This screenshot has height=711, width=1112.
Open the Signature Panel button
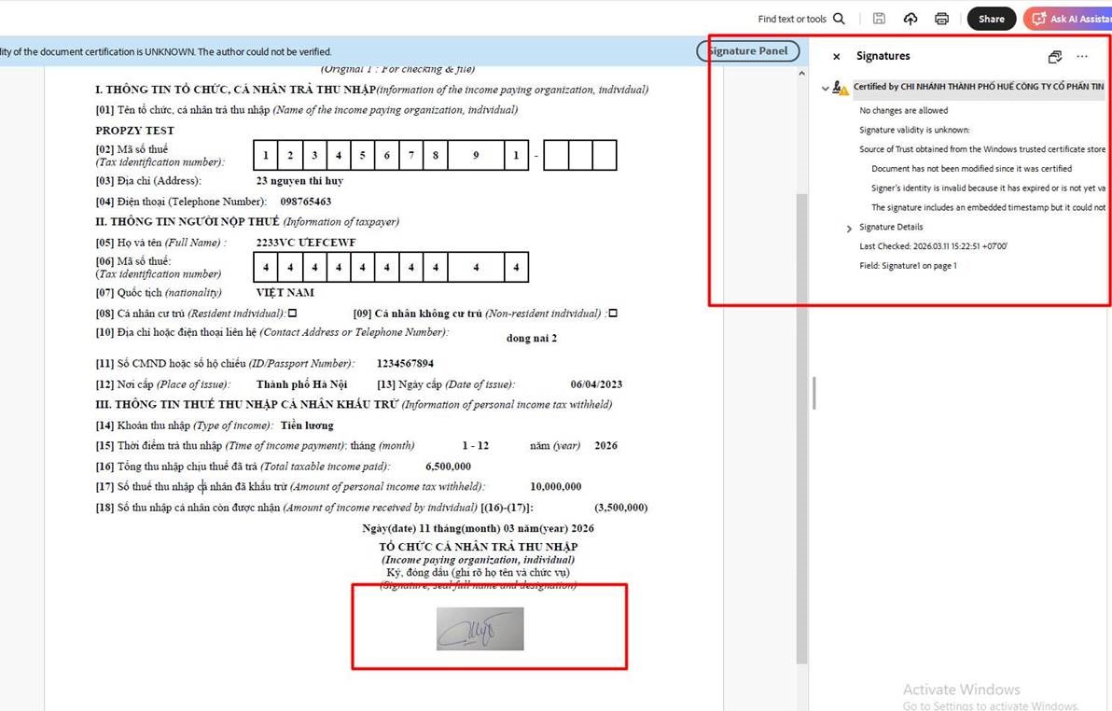click(747, 51)
